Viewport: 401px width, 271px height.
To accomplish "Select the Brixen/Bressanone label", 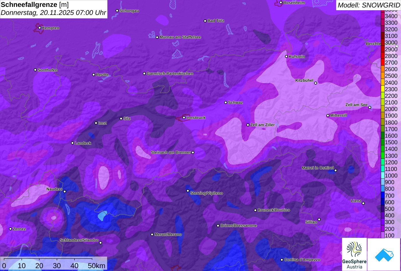I will tap(239, 225).
